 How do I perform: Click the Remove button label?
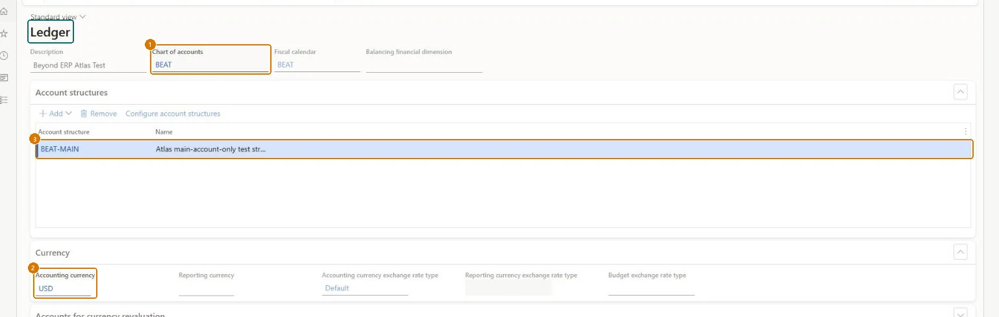pyautogui.click(x=103, y=114)
